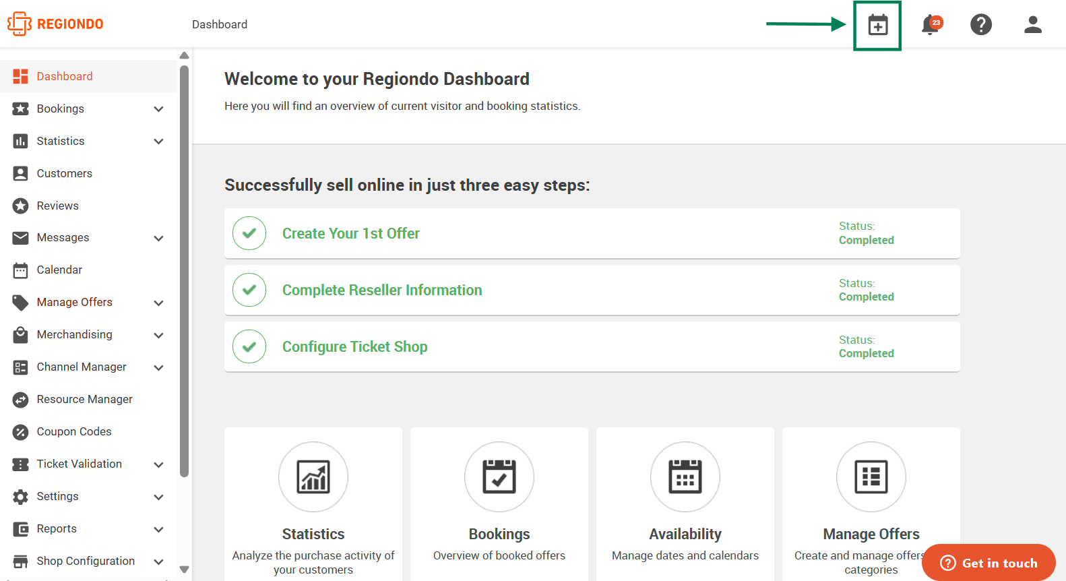1066x581 pixels.
Task: Open the add booking calendar icon
Action: tap(877, 25)
